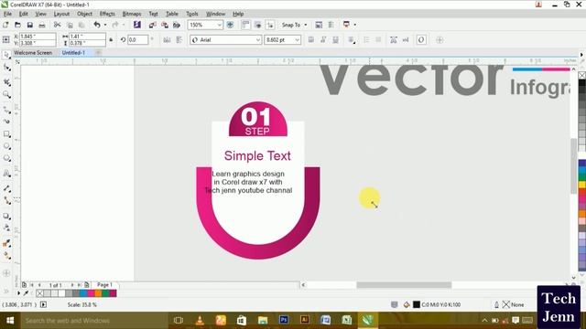Screen dimensions: 586x329
Task: Toggle Bold text formatting
Action: (311, 40)
